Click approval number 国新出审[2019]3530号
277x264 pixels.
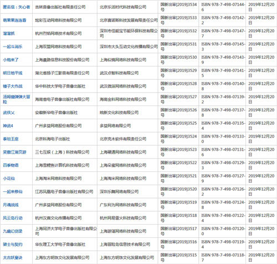point(178,60)
